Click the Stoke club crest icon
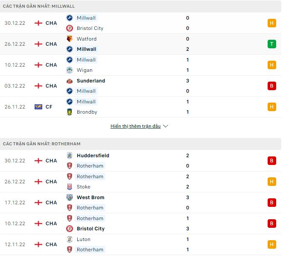283x256 pixels. pos(69,187)
